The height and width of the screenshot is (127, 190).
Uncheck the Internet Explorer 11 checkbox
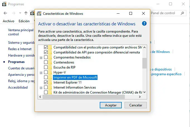point(46,82)
